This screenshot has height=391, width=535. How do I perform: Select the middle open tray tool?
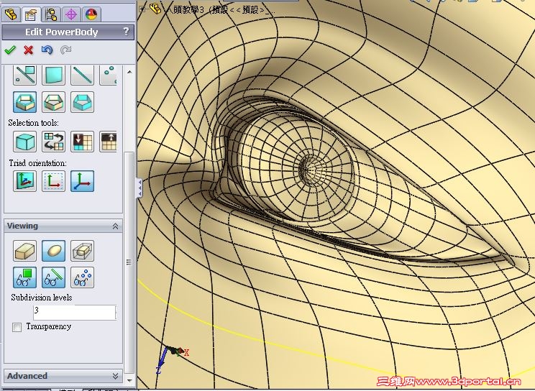53,101
